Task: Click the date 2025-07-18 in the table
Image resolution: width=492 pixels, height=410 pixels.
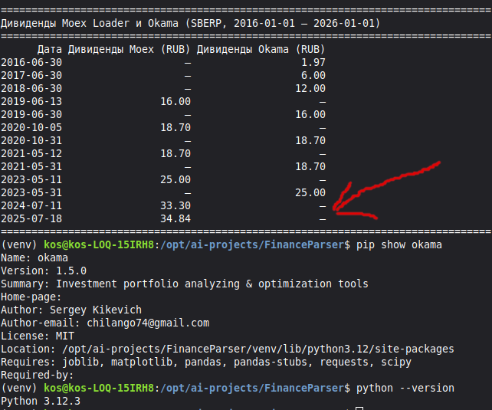Action: 31,218
